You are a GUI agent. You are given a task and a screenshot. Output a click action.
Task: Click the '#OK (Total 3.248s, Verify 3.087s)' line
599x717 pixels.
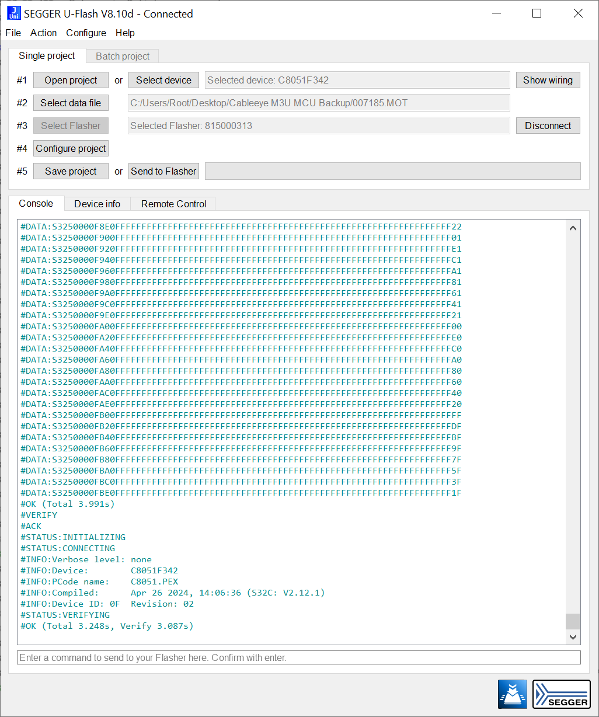click(x=107, y=626)
